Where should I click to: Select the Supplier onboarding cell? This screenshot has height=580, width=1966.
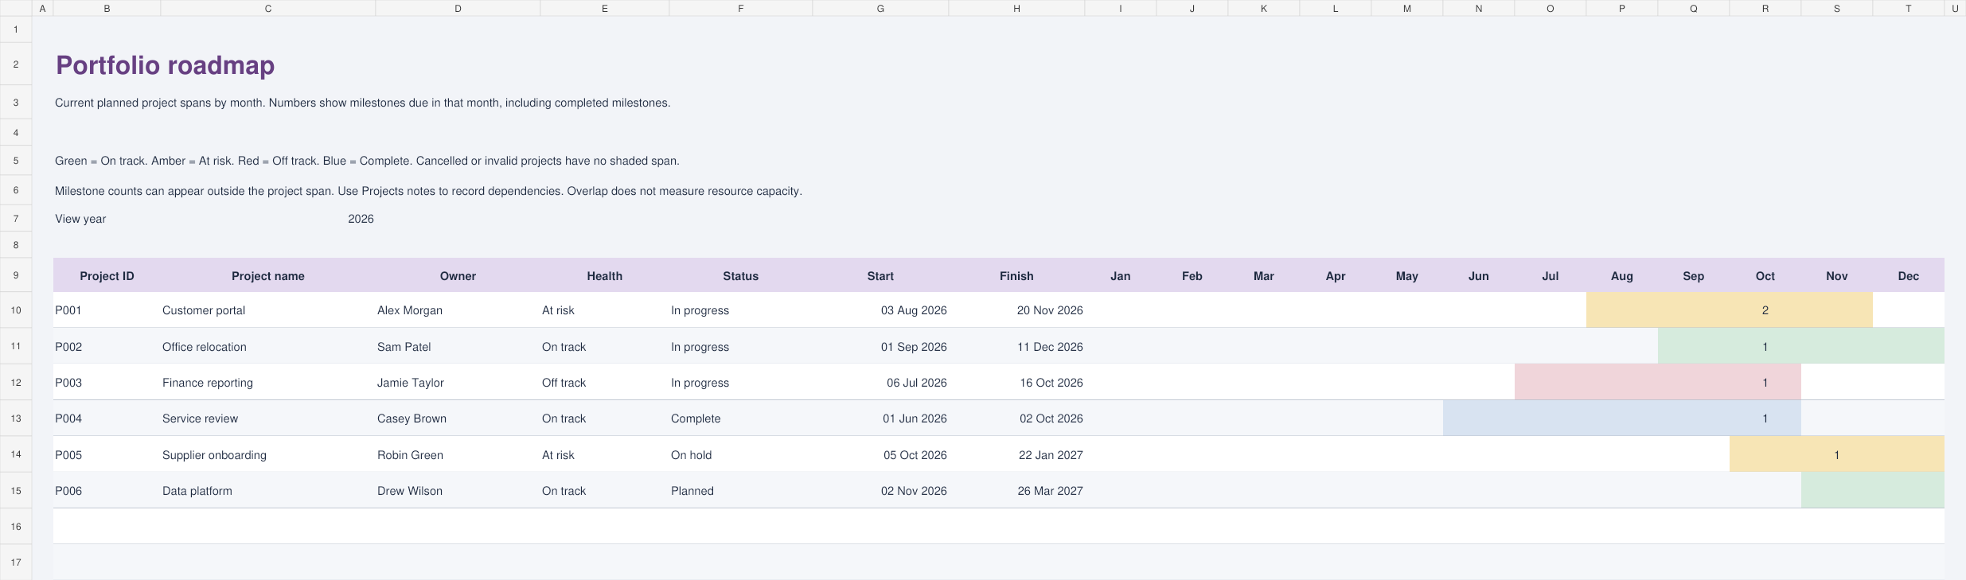coord(267,455)
